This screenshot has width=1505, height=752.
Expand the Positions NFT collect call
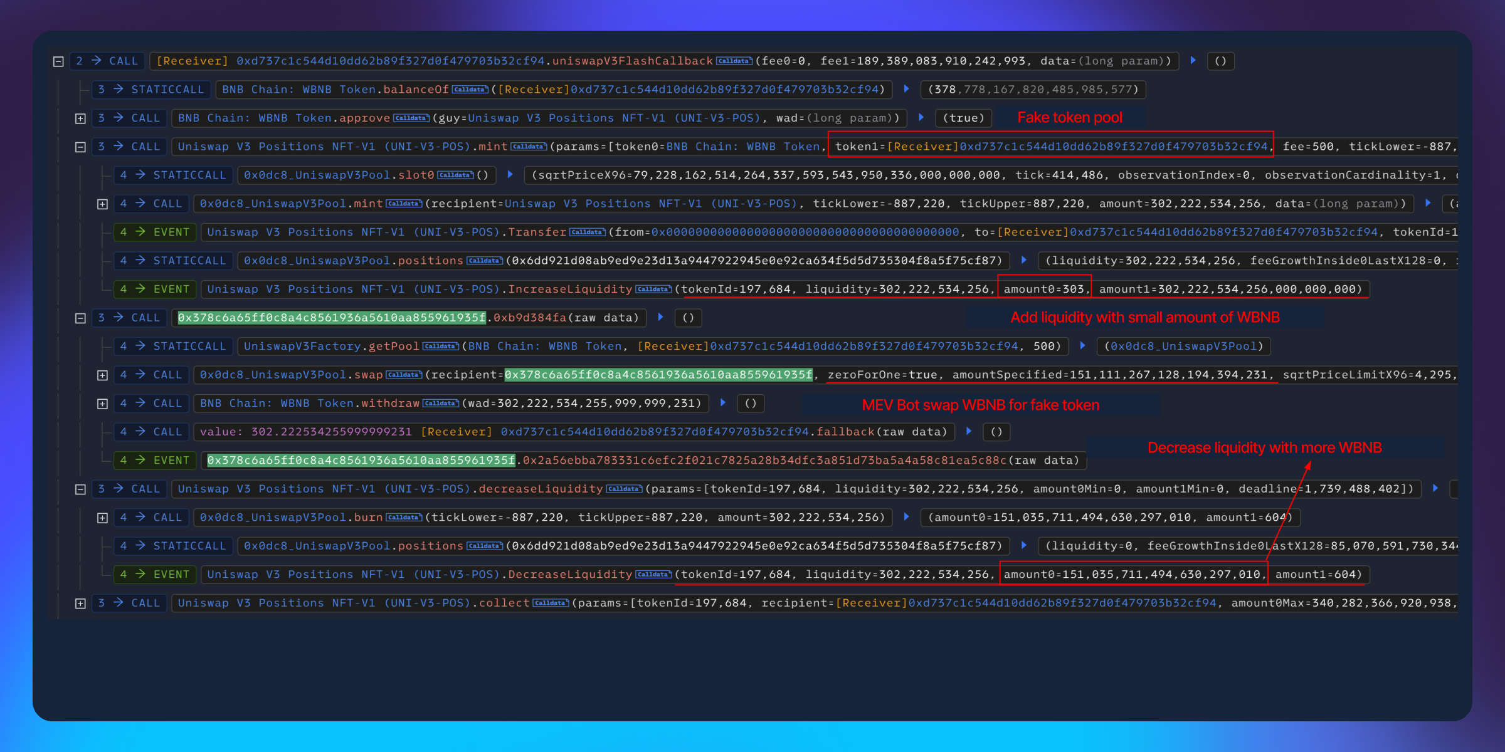point(80,603)
